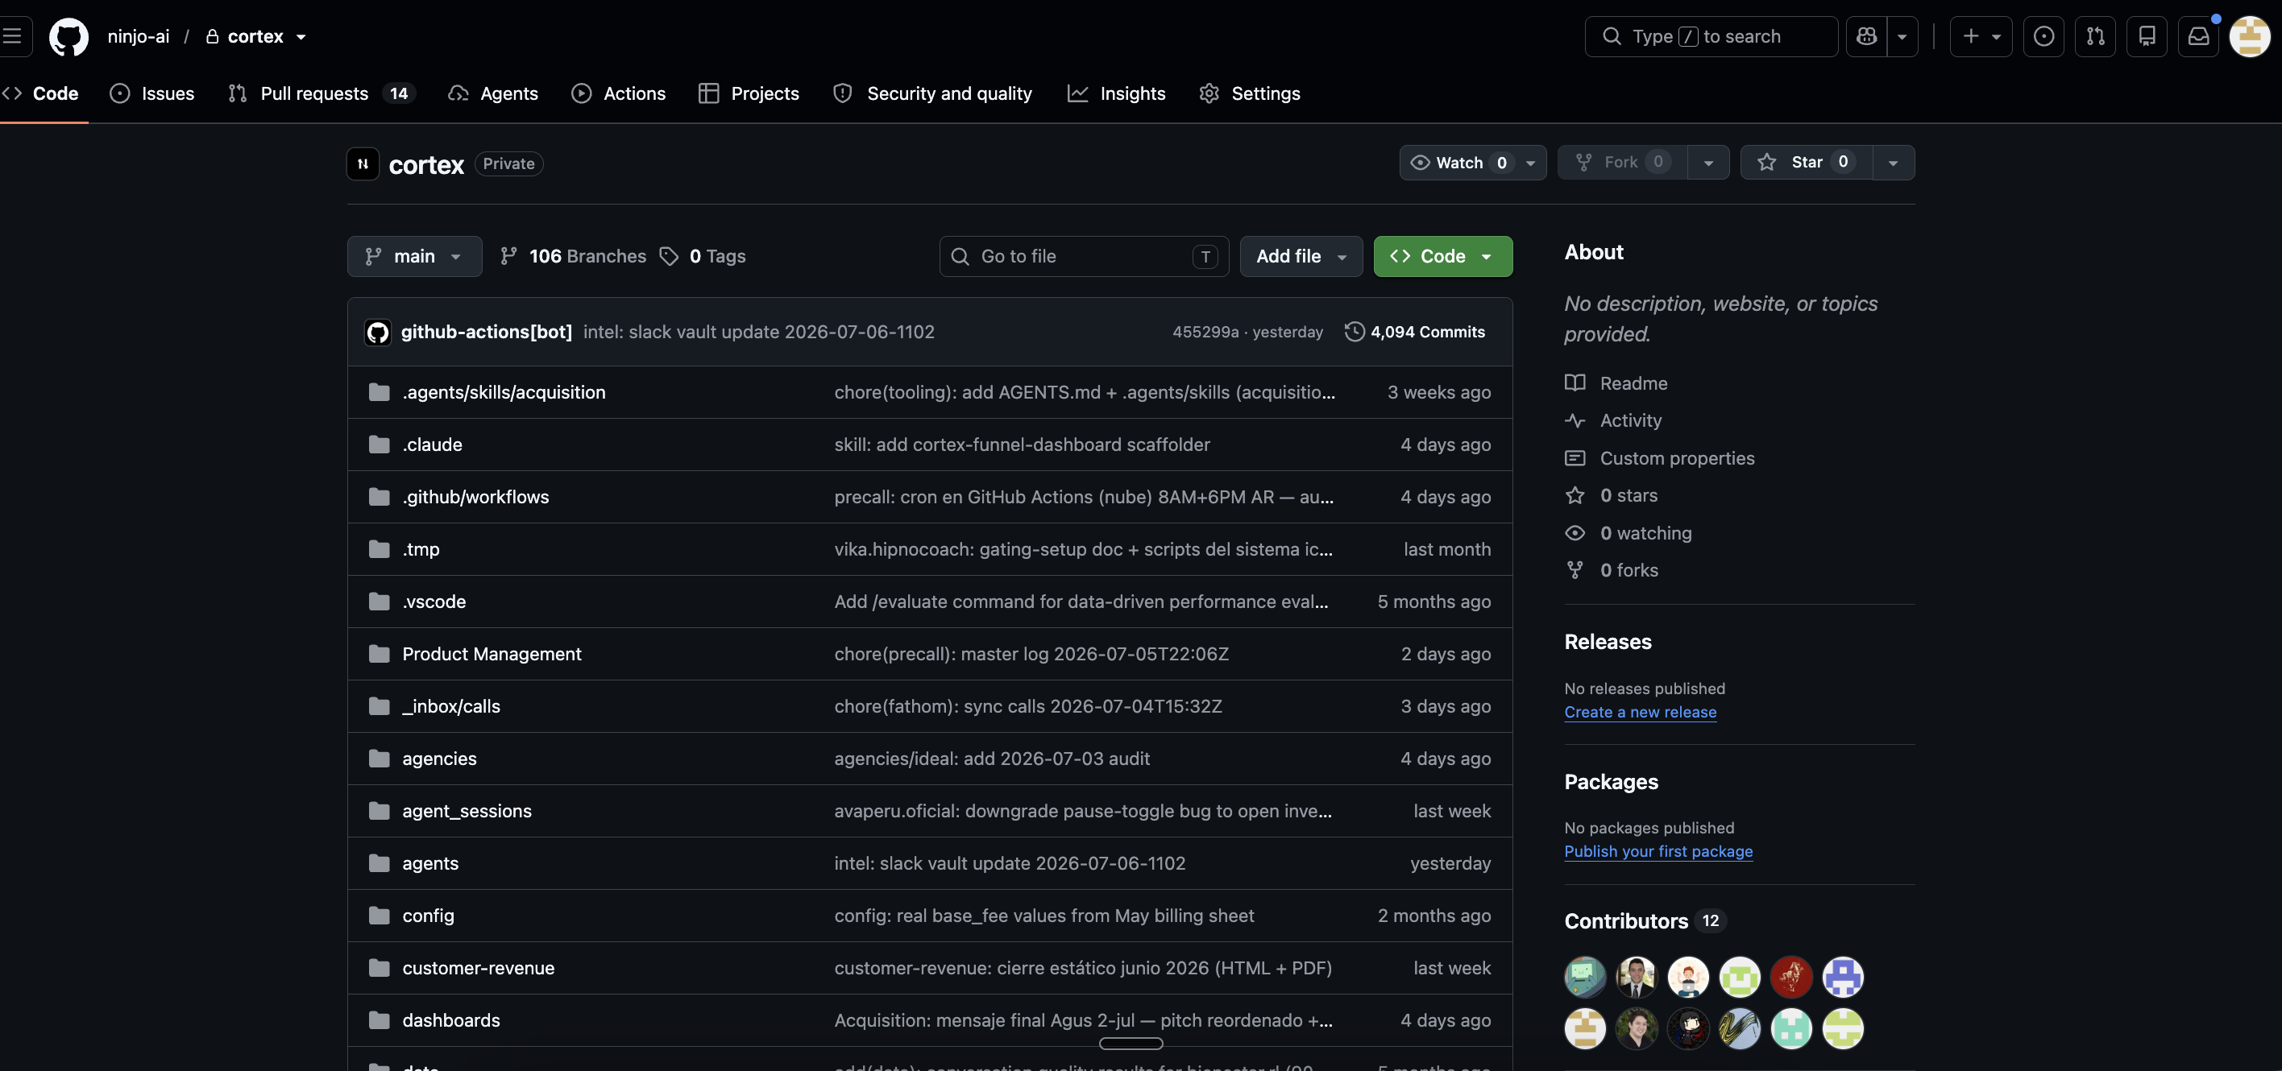Open the Copilot dropdown arrow
This screenshot has height=1071, width=2282.
(x=1902, y=36)
